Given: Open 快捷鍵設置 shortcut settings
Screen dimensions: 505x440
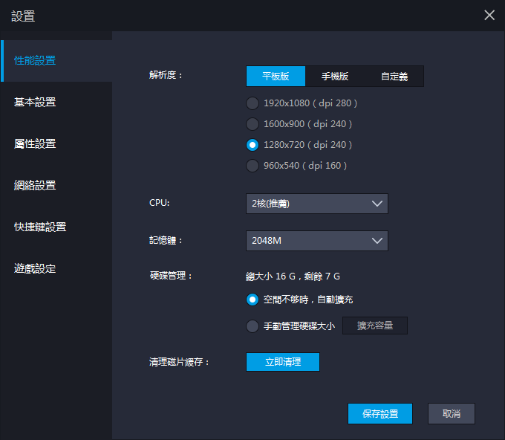Looking at the screenshot, I should (x=56, y=227).
